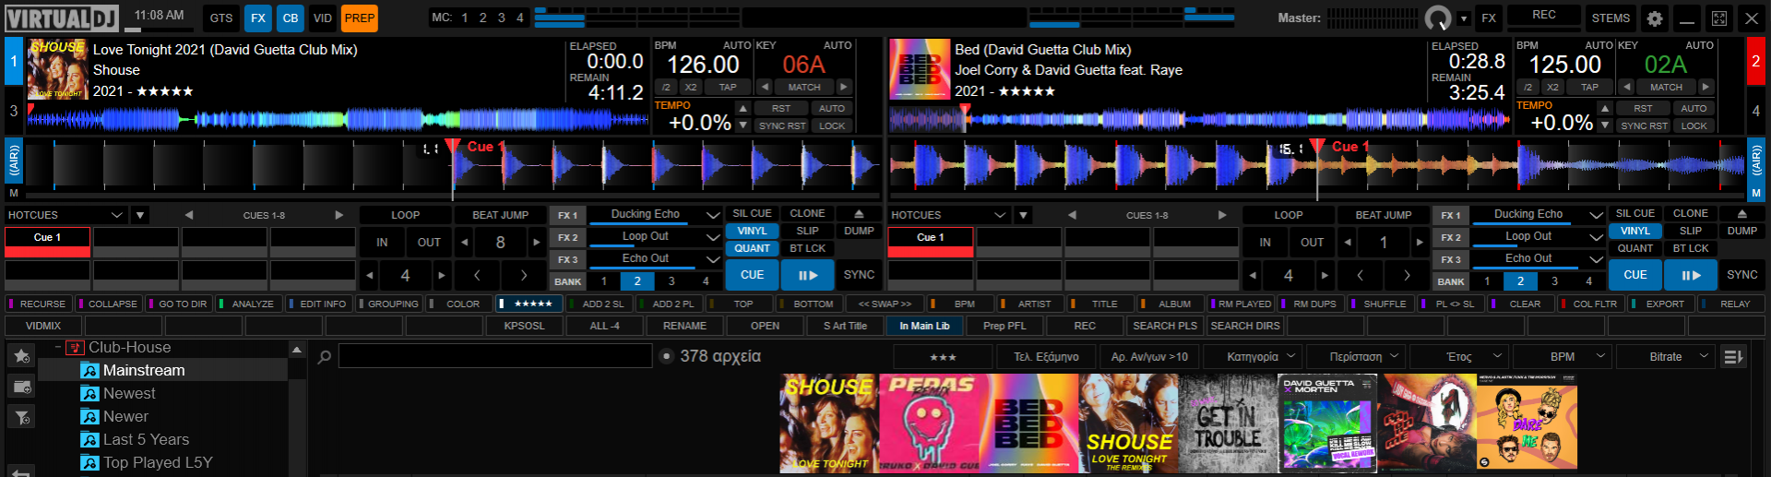The image size is (1771, 477).
Task: Select effect bank 1 on deck 2
Action: pos(1487,281)
